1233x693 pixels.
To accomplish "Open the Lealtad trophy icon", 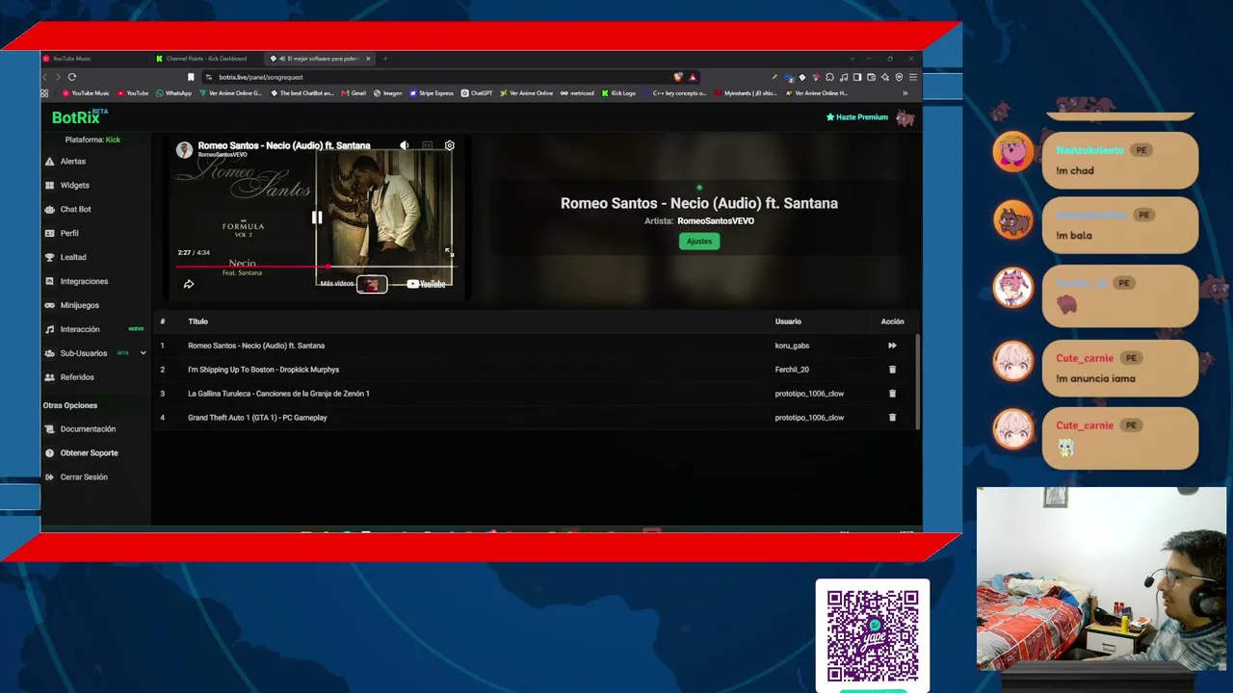I will click(x=50, y=257).
